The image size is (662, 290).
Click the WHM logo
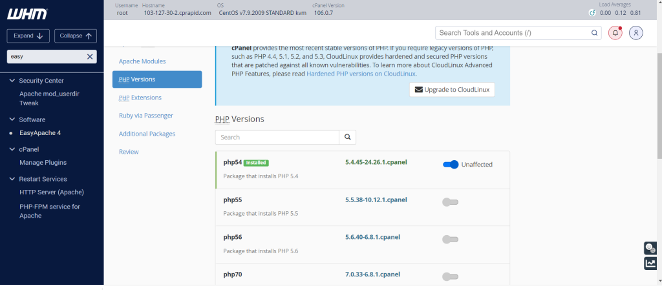click(x=27, y=14)
